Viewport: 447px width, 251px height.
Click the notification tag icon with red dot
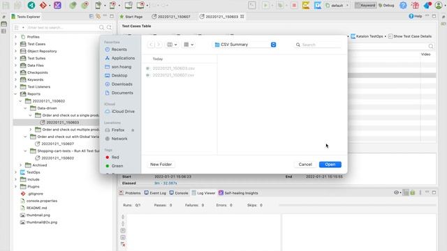(x=427, y=5)
